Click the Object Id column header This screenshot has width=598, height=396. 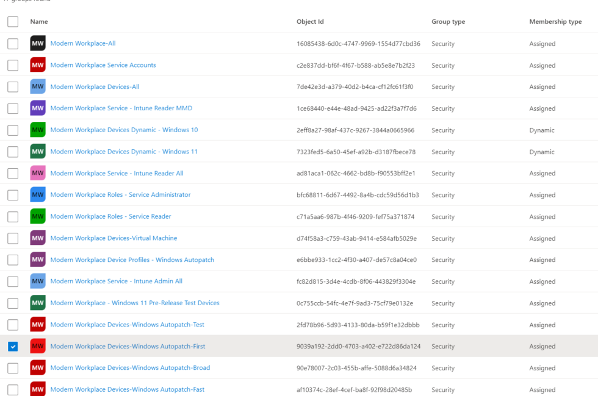310,22
